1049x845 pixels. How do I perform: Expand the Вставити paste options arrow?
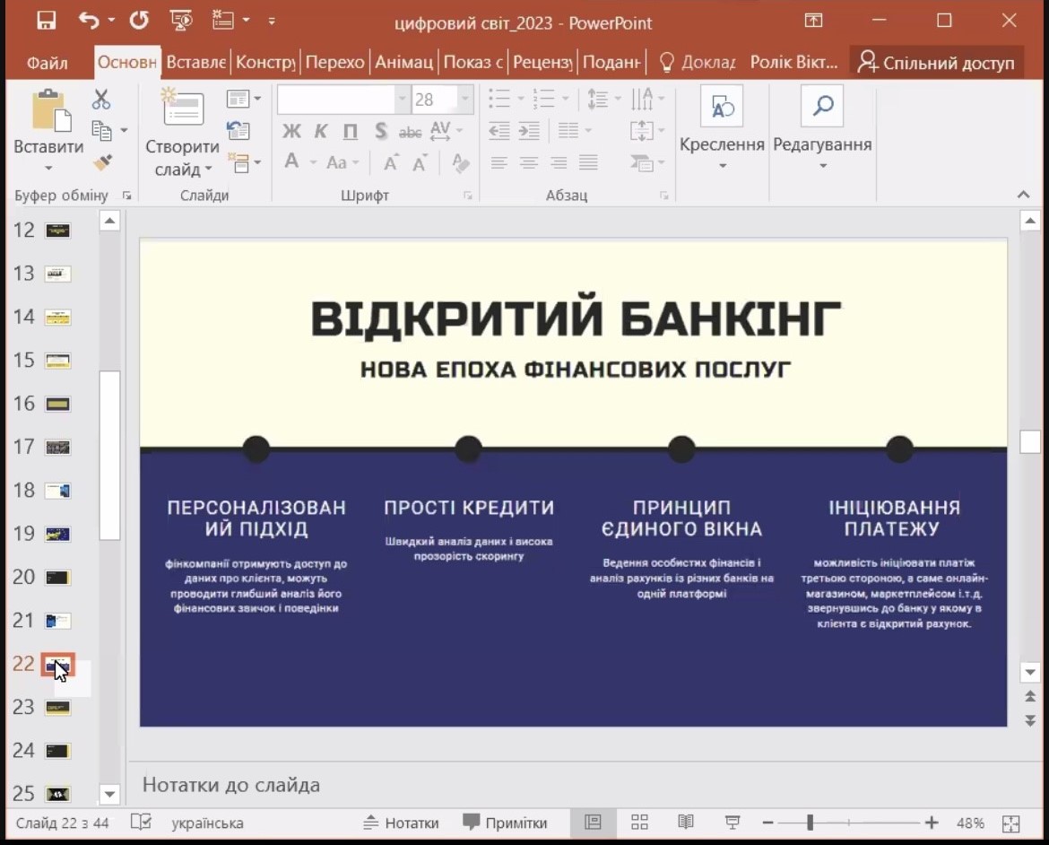48,169
